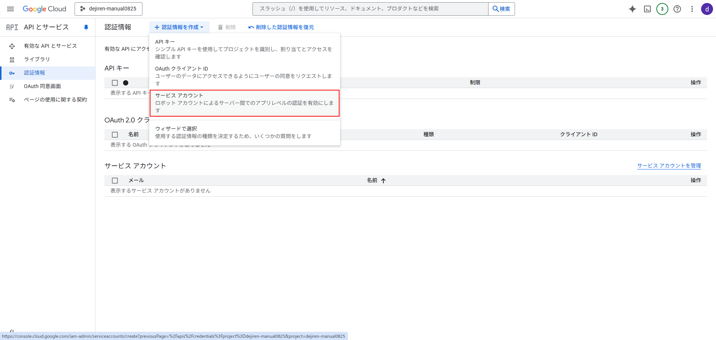Screen dimensions: 716x340
Task: Select サービス アカウント from the create menu
Action: (244, 103)
